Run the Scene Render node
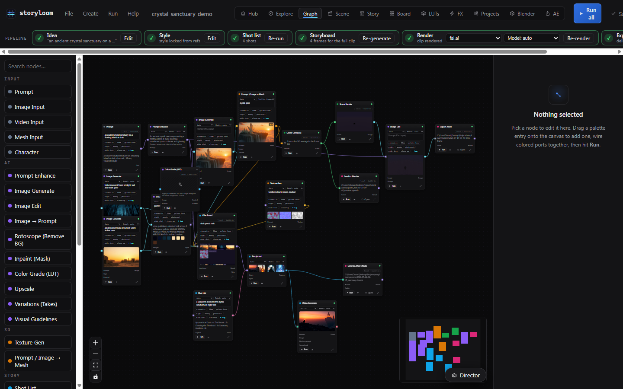623x389 pixels. [x=342, y=139]
